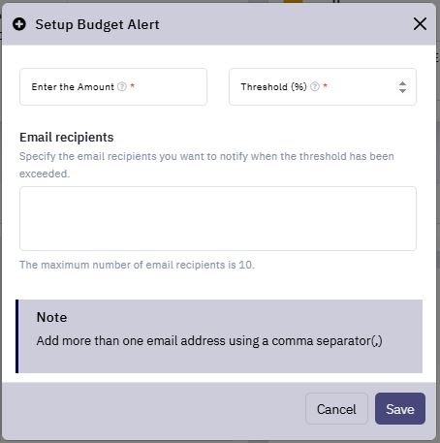Image resolution: width=440 pixels, height=443 pixels.
Task: Increase threshold using the up stepper arrow
Action: point(402,83)
